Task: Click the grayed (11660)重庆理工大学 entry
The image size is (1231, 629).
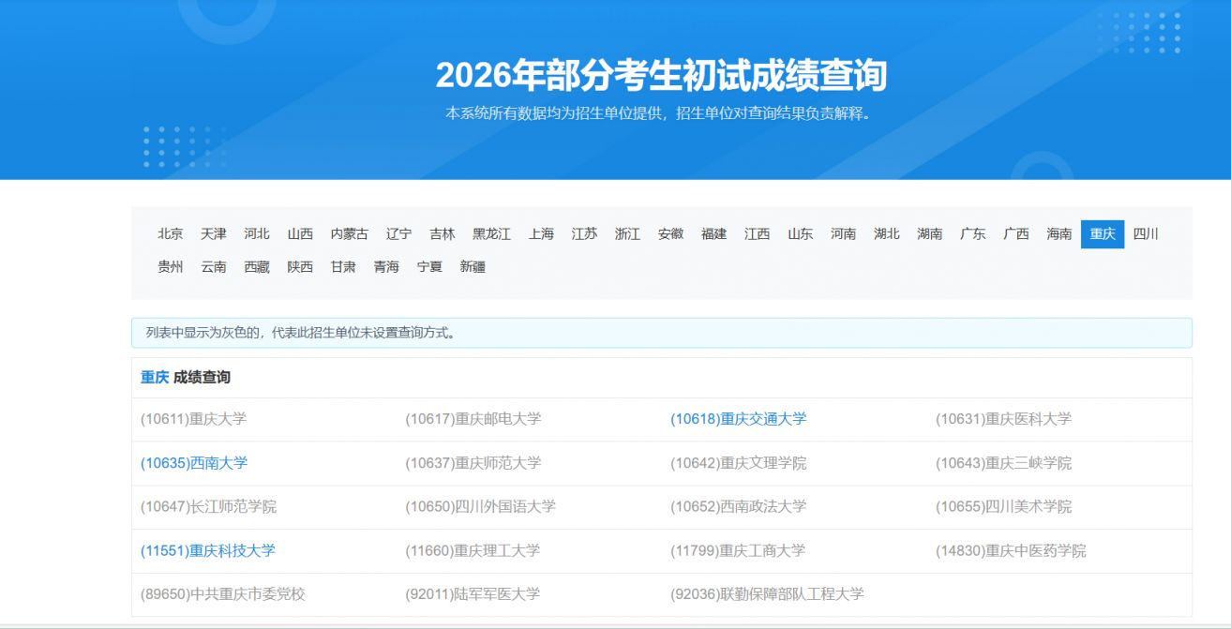Action: coord(473,550)
